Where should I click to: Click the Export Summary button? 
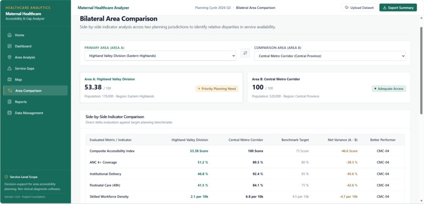pyautogui.click(x=398, y=7)
